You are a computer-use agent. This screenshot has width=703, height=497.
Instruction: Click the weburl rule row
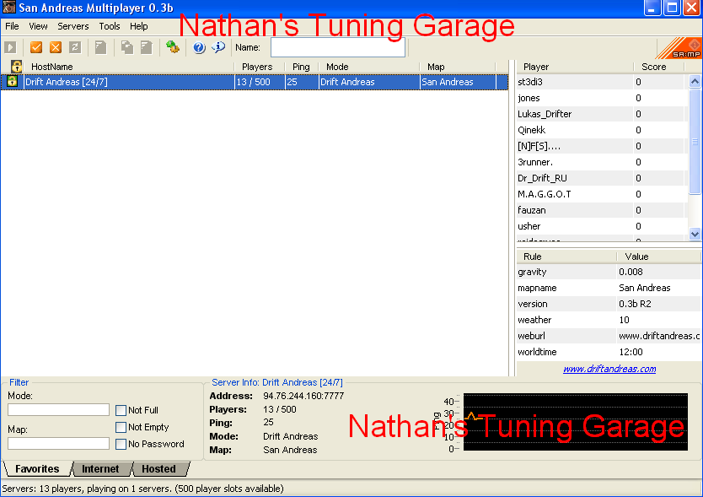[x=609, y=336]
